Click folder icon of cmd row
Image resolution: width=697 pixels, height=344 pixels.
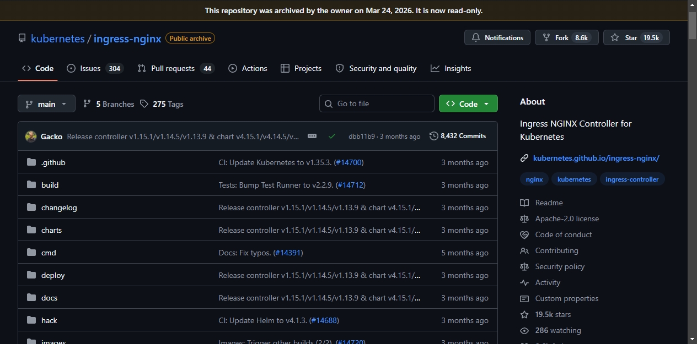pos(31,253)
